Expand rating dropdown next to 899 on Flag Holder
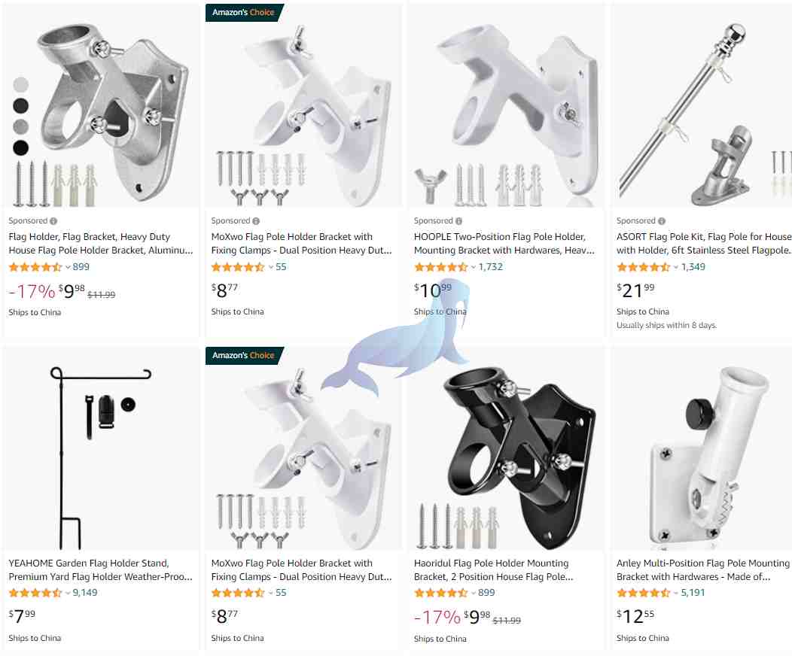 point(68,268)
